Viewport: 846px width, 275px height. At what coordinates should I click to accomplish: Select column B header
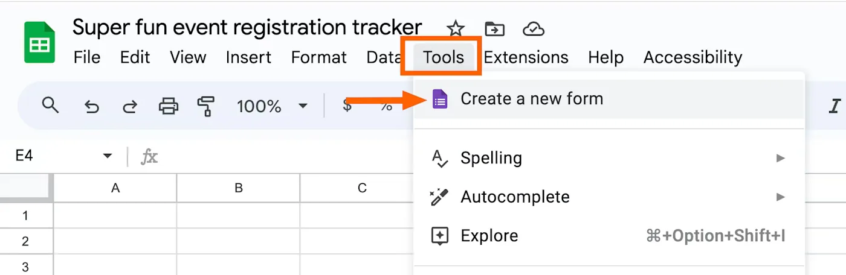click(239, 188)
